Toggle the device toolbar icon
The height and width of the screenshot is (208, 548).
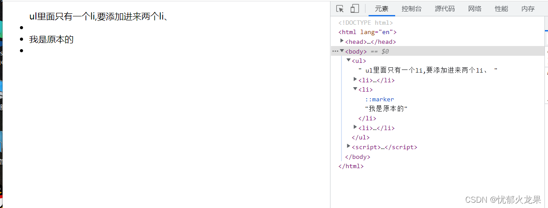click(354, 9)
